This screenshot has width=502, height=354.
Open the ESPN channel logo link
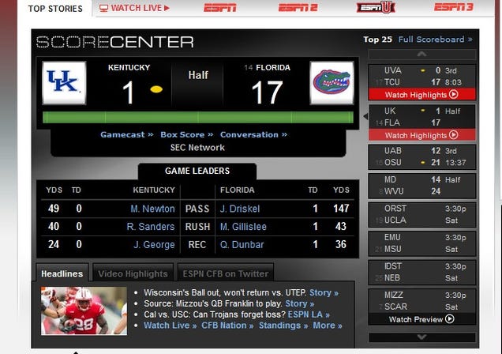(220, 7)
